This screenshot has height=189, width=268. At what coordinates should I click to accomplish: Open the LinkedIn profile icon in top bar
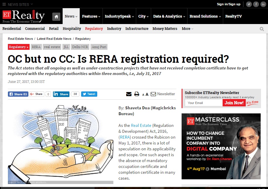[x=263, y=4]
